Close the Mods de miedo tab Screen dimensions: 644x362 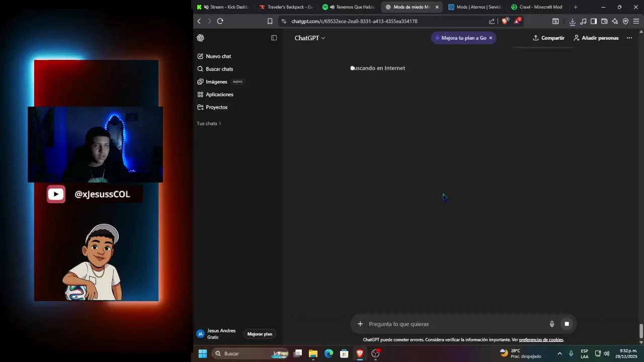tap(437, 7)
